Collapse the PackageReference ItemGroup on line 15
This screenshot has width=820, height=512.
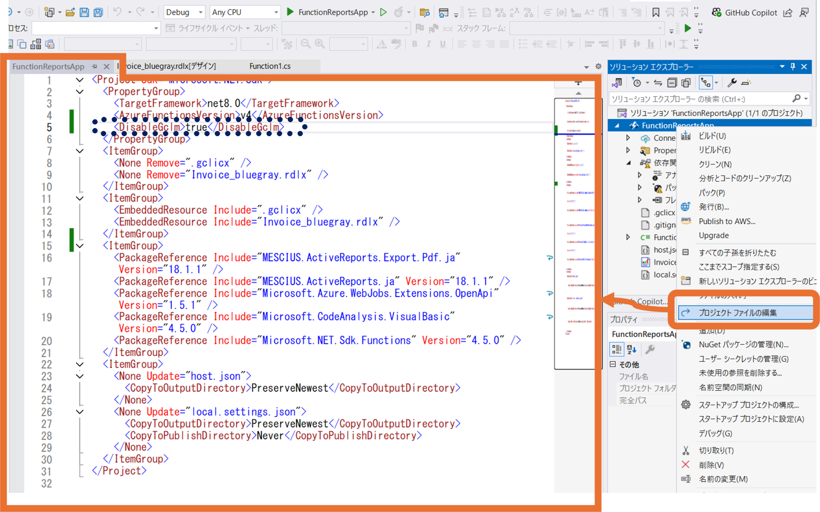(x=79, y=246)
